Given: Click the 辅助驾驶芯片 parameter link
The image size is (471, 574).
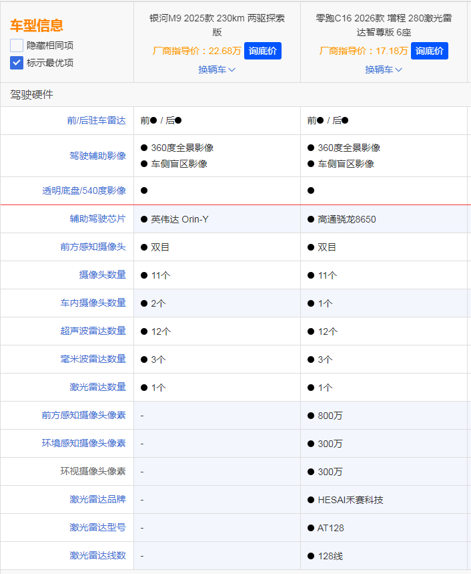Looking at the screenshot, I should point(97,219).
